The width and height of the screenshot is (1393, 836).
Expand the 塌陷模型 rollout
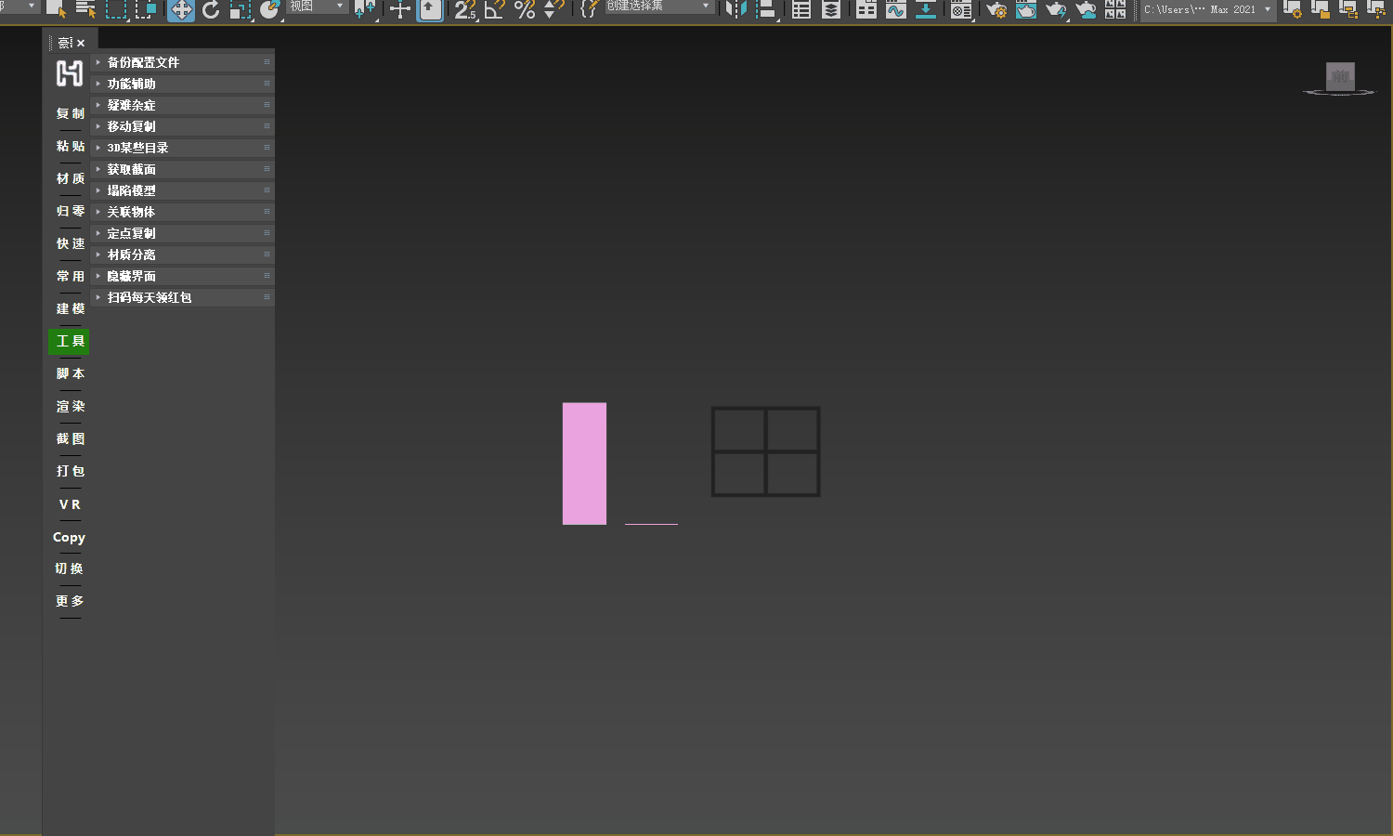click(183, 190)
